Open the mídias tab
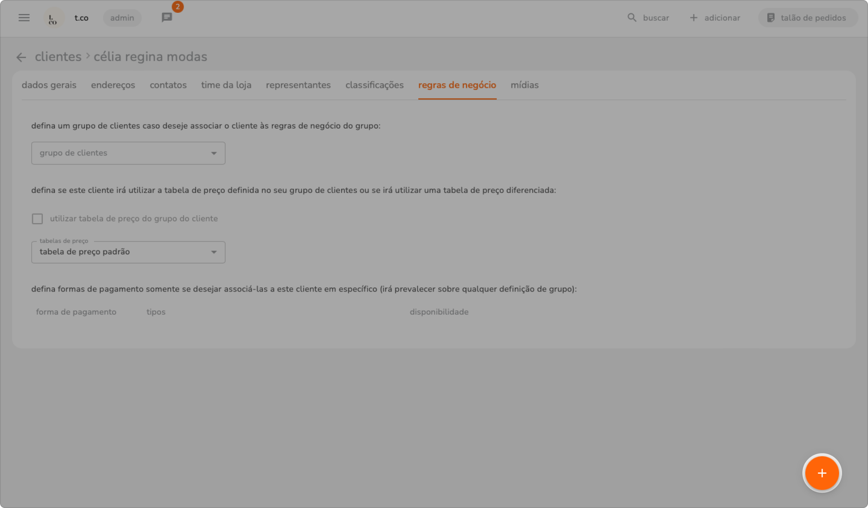The height and width of the screenshot is (508, 868). coord(524,85)
